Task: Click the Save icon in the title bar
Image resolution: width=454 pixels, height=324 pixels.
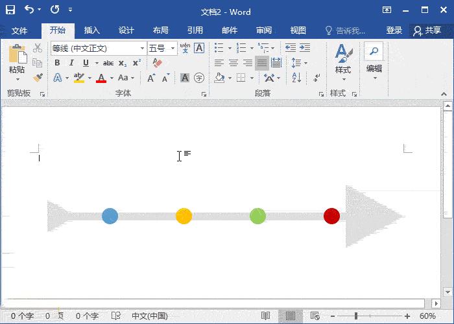Action: (x=10, y=10)
